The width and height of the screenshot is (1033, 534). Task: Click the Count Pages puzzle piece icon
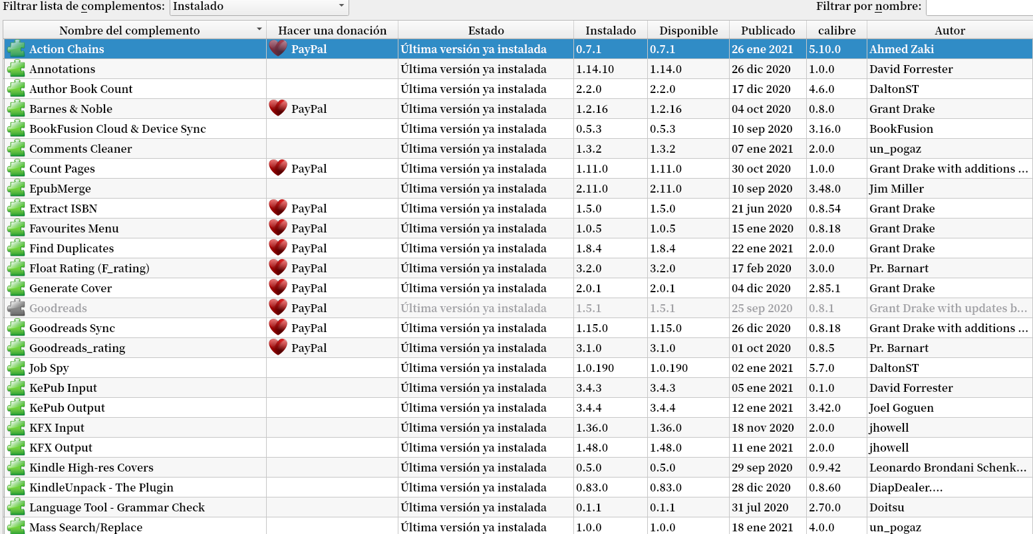click(x=16, y=169)
